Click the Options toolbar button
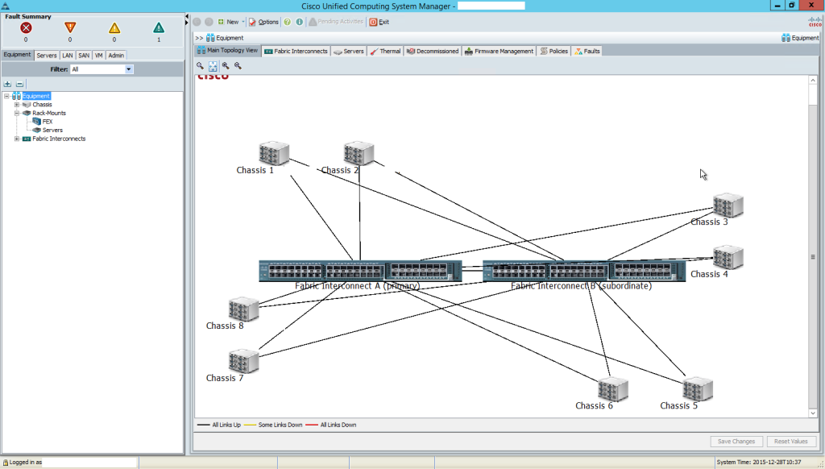 tap(263, 22)
